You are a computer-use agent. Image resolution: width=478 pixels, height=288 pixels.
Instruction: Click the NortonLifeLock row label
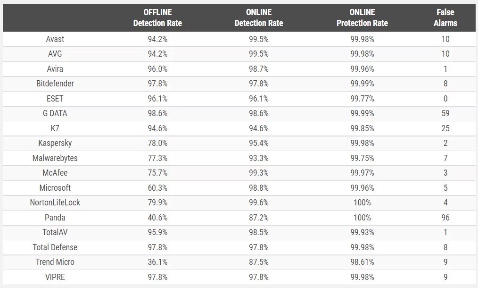tap(55, 203)
